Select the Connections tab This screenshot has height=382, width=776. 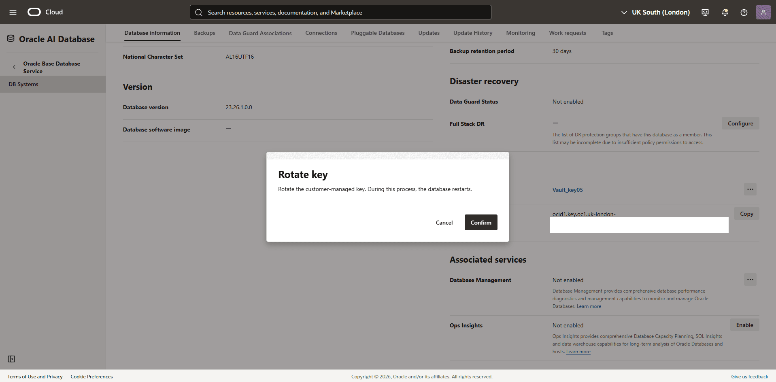click(x=321, y=33)
